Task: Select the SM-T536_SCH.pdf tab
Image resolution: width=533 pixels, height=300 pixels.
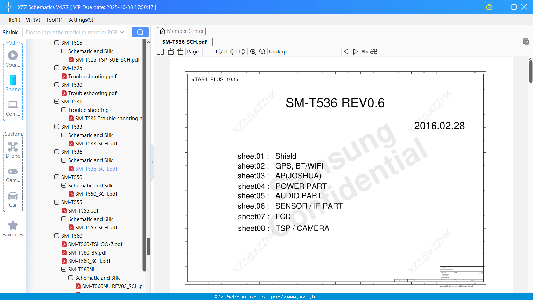Action: click(184, 42)
